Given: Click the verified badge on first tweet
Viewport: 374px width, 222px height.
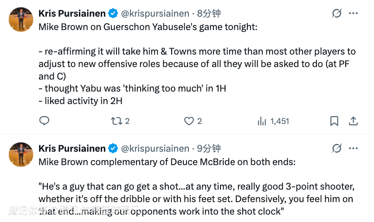Looking at the screenshot, I should (x=113, y=14).
